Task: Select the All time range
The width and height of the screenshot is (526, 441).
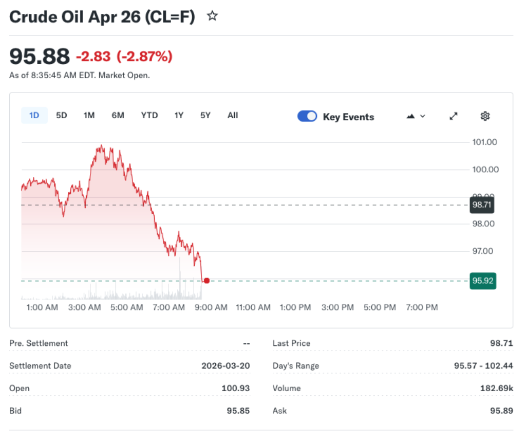Action: pyautogui.click(x=232, y=115)
